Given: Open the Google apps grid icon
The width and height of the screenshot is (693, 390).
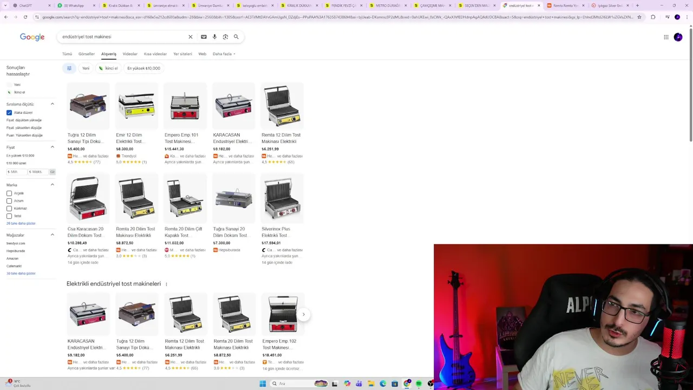Looking at the screenshot, I should (666, 37).
